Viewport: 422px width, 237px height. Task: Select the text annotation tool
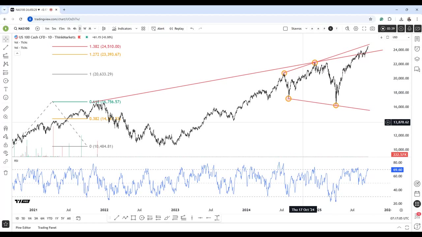6,89
